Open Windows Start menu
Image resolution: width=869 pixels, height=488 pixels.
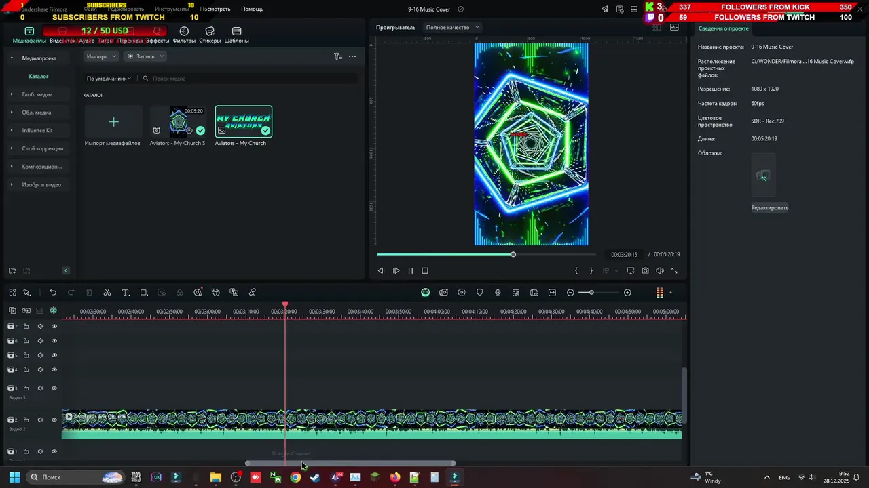(x=14, y=477)
